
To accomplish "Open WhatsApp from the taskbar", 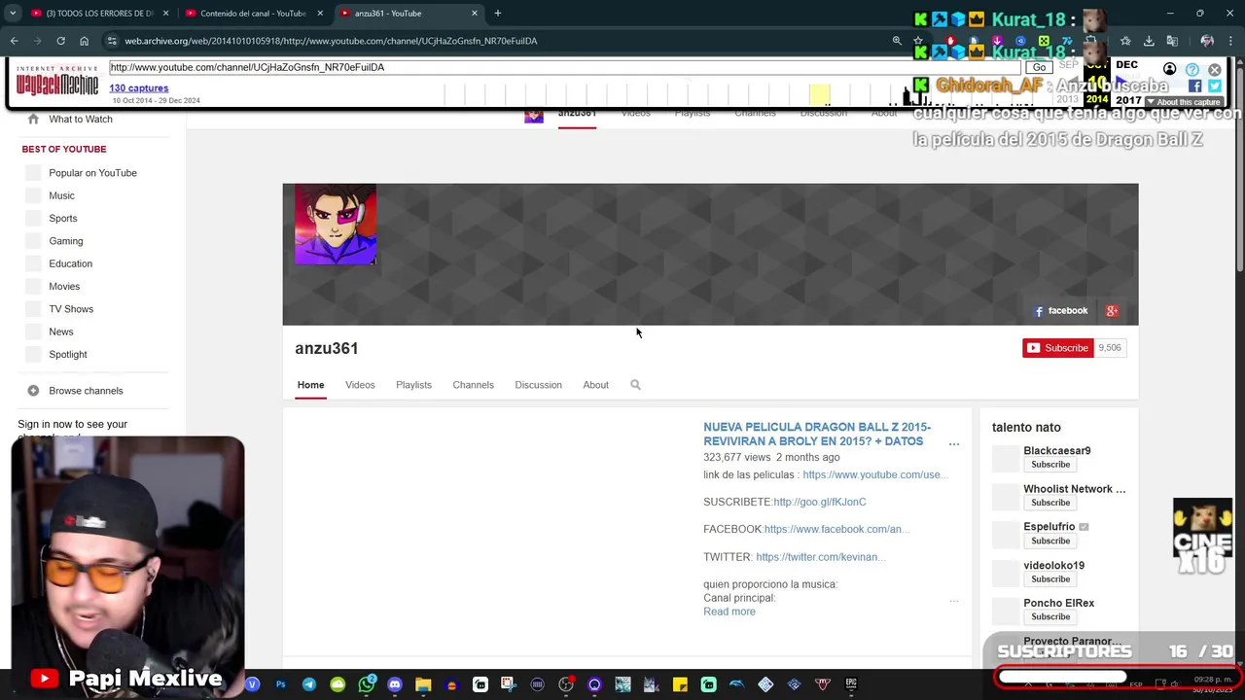I will coord(367,684).
